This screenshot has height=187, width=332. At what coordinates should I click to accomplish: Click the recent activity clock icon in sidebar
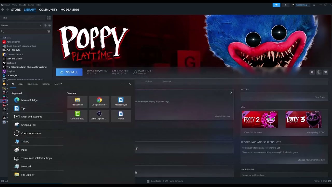[x=45, y=25]
